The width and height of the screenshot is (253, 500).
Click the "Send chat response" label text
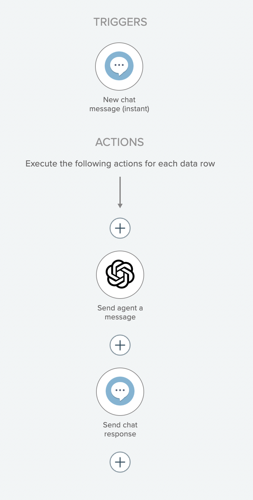[120, 429]
